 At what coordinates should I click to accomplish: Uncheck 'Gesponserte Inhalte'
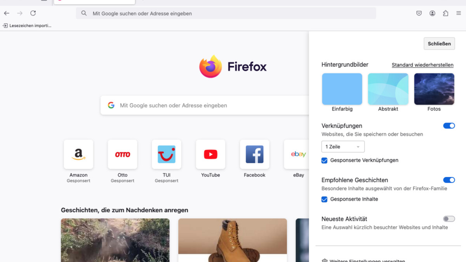click(x=324, y=199)
